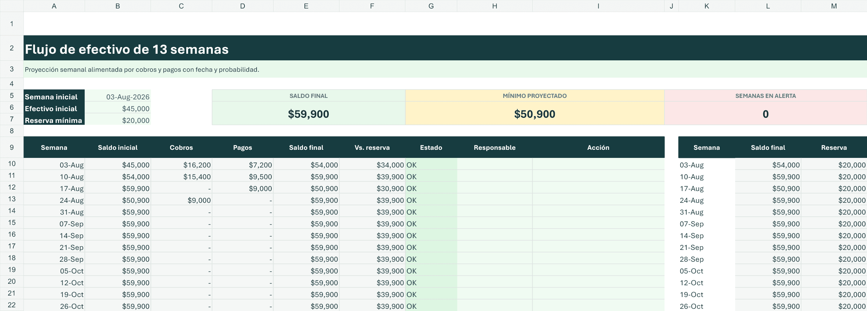Click row header 22
Screen dimensions: 867x311
pos(12,305)
